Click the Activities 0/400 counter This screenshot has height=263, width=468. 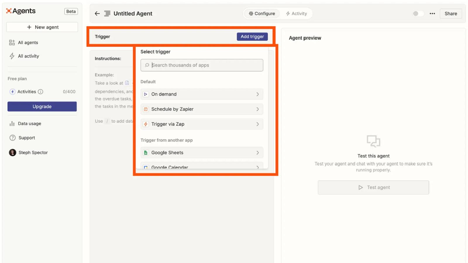69,92
